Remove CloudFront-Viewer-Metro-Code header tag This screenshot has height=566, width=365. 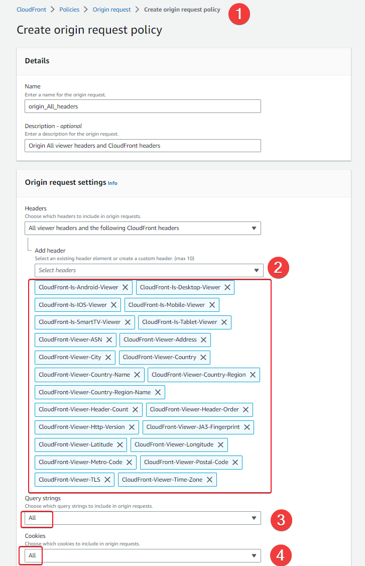point(129,463)
